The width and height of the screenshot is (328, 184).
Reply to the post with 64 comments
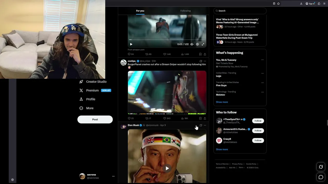coord(131,54)
